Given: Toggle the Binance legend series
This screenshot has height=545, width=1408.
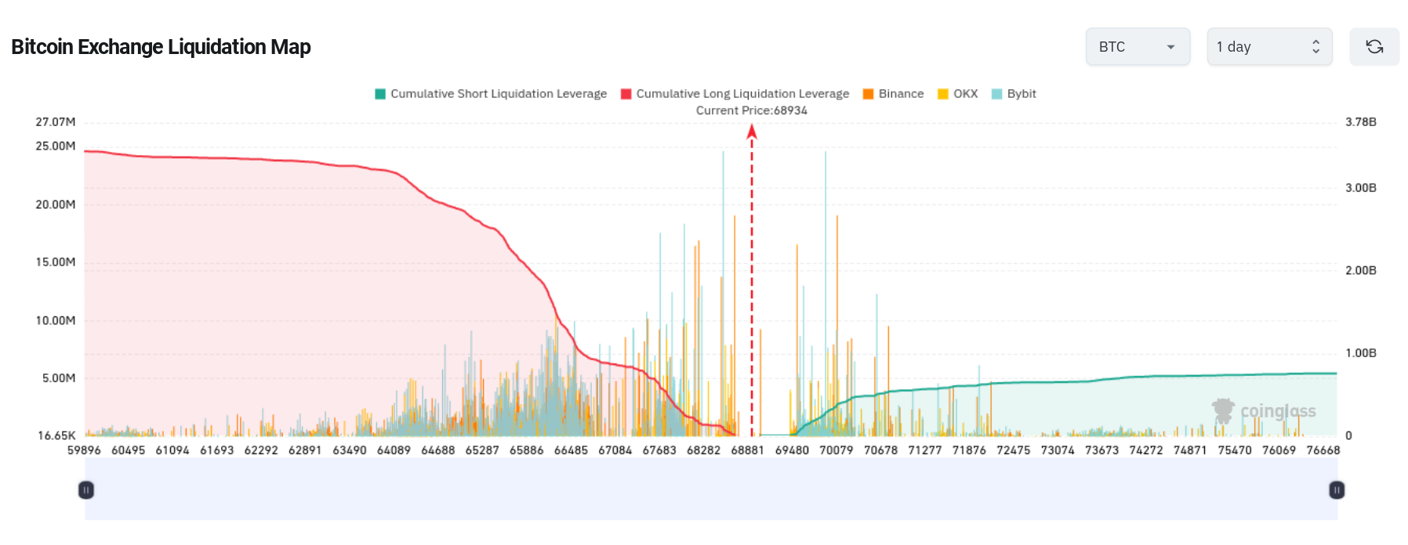Looking at the screenshot, I should pyautogui.click(x=893, y=94).
